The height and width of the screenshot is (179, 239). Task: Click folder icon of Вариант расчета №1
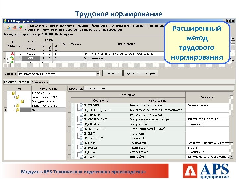coord(18,97)
